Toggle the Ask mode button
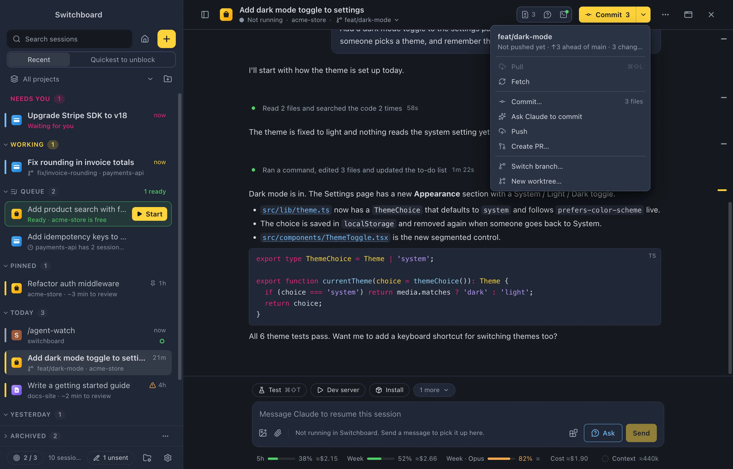 click(x=603, y=433)
